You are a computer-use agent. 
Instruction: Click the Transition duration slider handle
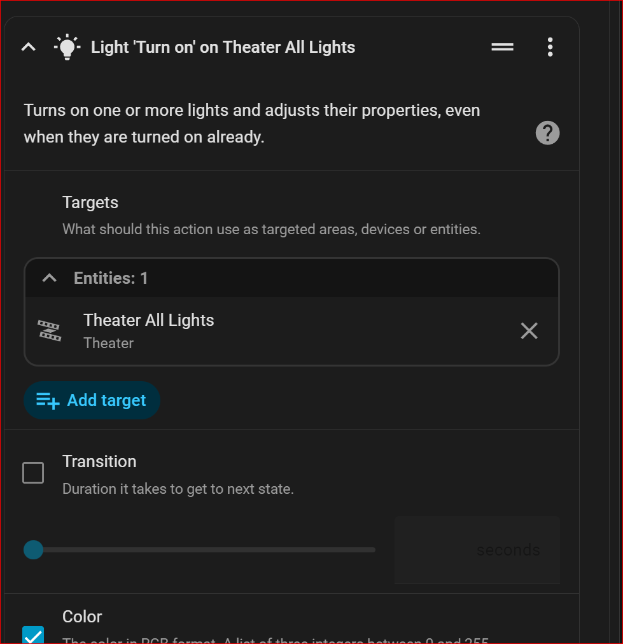click(x=33, y=550)
